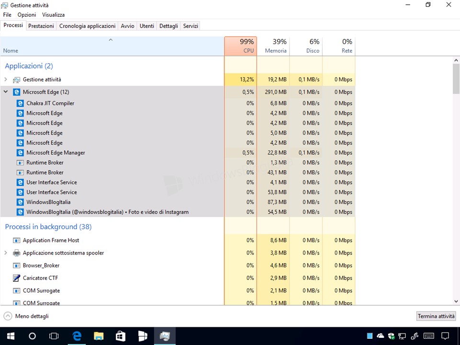Expand the Gestione attività process group
460x345 pixels.
pos(6,80)
